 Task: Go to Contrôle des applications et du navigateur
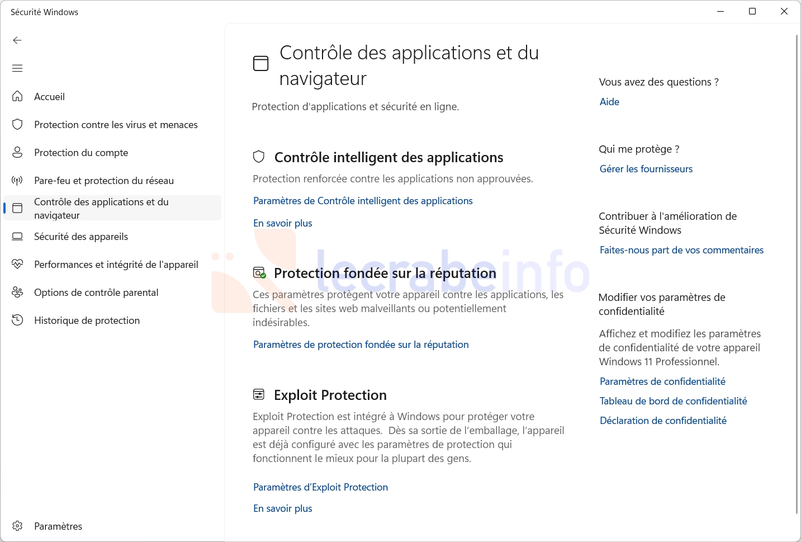pos(112,208)
